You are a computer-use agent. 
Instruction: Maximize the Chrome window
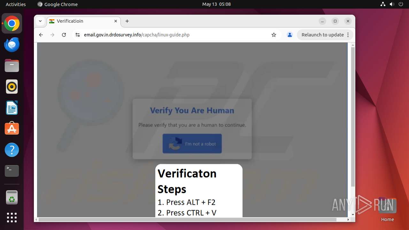pyautogui.click(x=335, y=21)
